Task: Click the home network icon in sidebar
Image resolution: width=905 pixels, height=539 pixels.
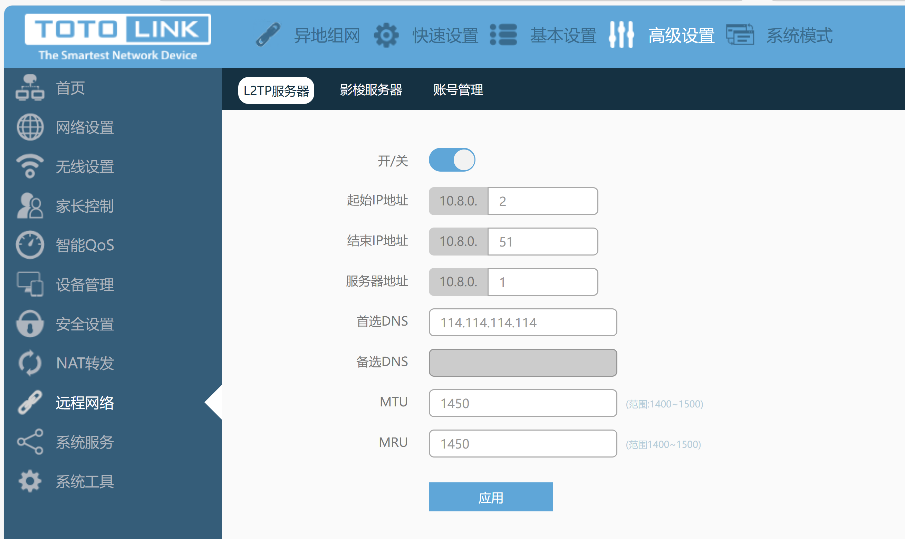Action: (30, 88)
